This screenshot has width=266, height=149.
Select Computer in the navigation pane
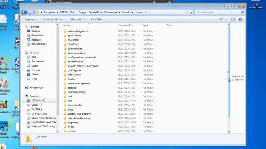pyautogui.click(x=35, y=96)
